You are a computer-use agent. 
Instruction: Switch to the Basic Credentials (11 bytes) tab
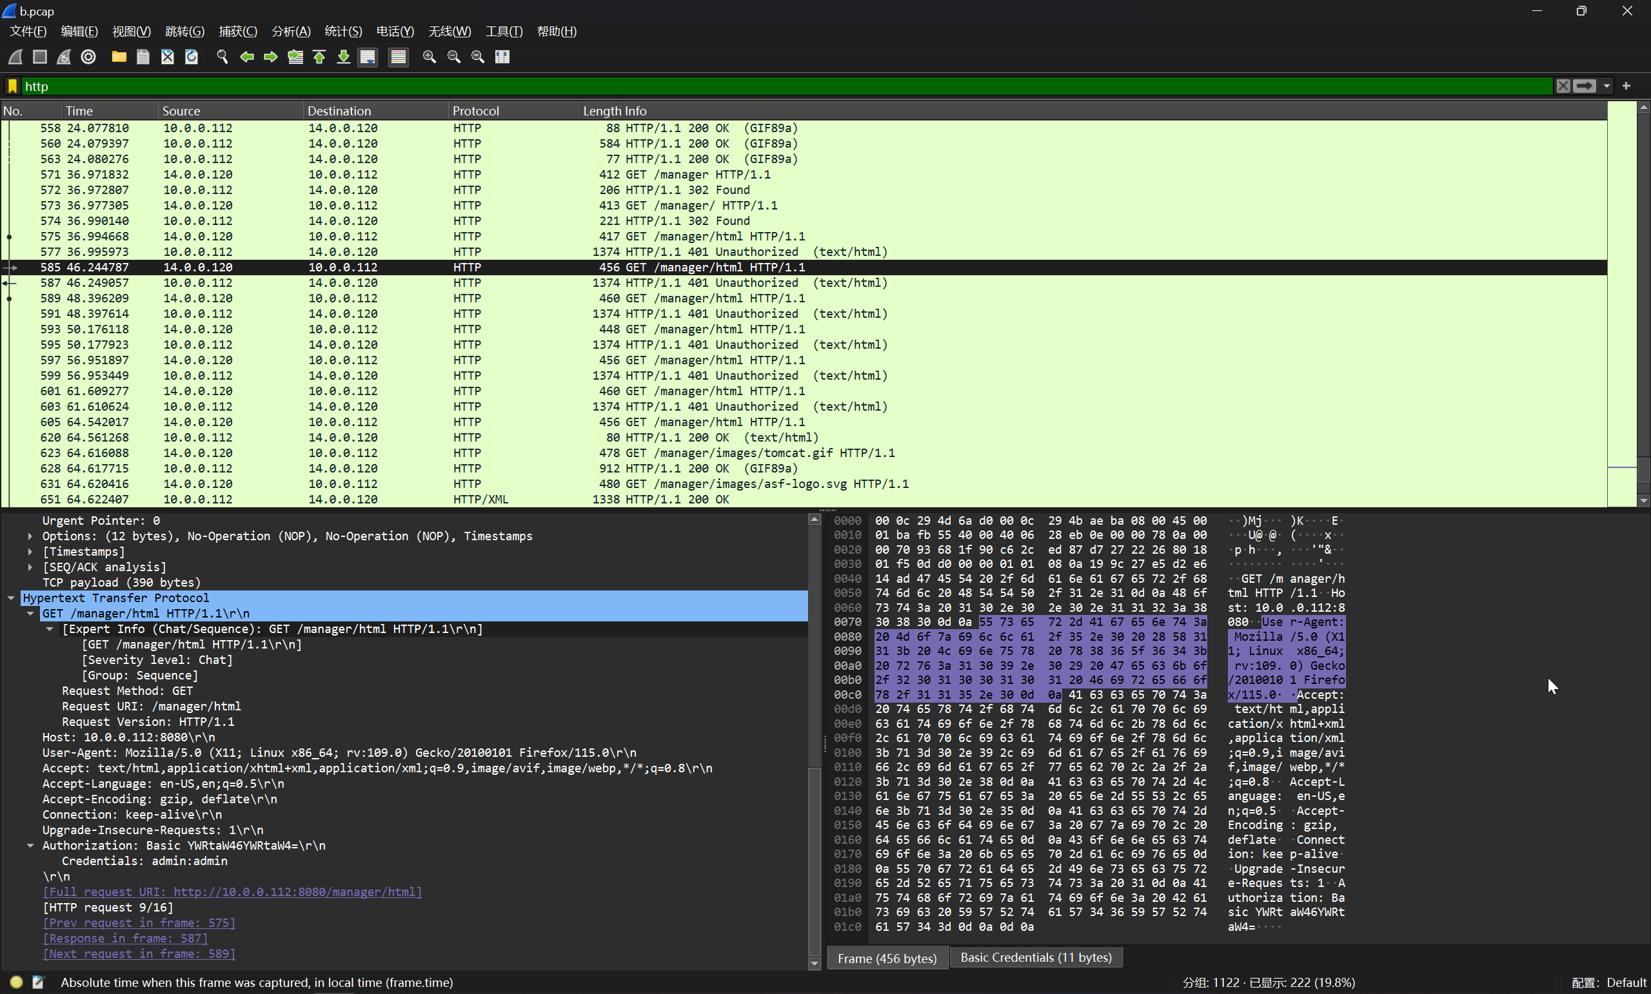click(x=1036, y=958)
